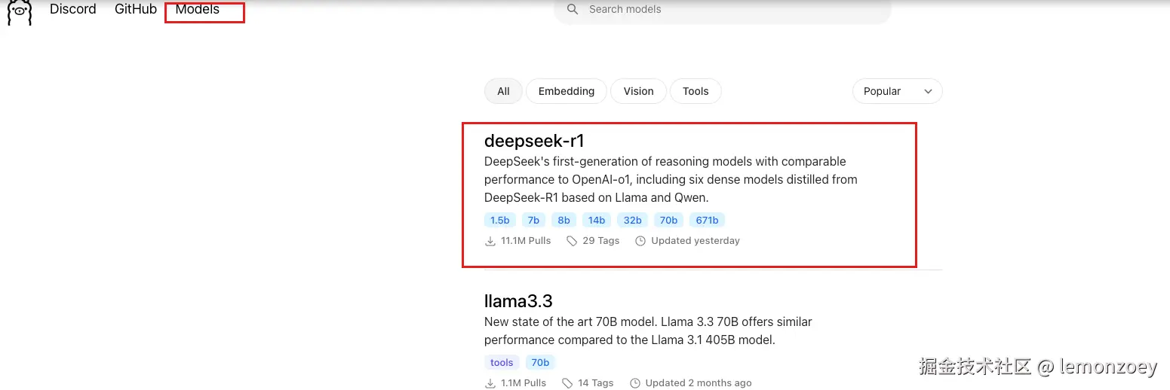
Task: Click the clock icon beside Updated 2 months ago
Action: point(635,383)
